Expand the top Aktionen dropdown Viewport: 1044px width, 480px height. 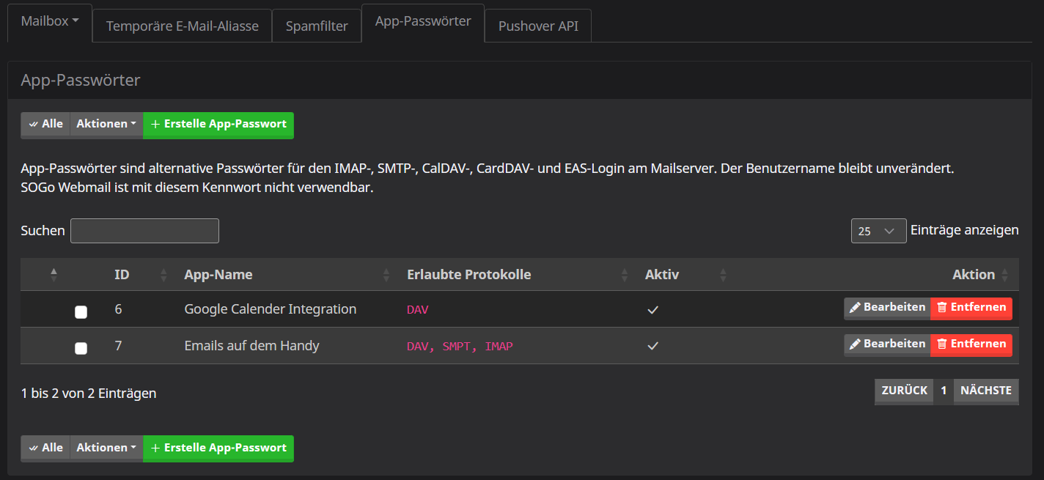coord(106,125)
